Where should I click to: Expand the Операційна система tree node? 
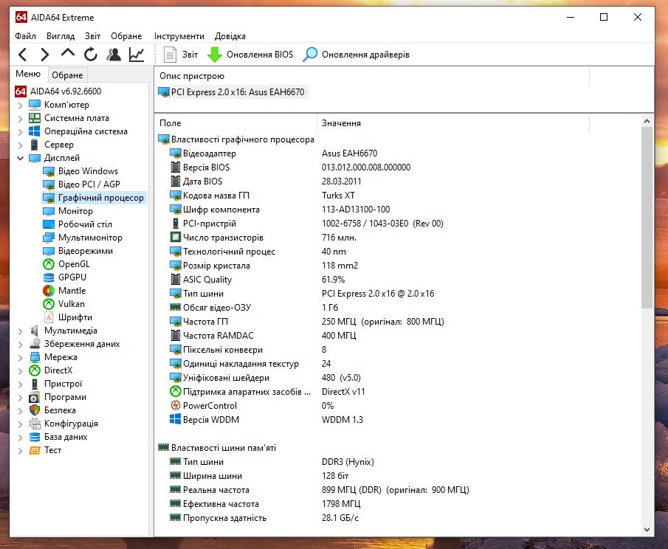tap(21, 131)
